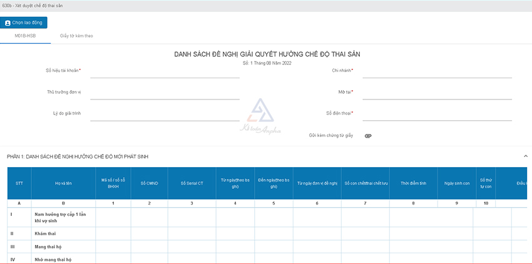Viewport: 532px width, 264px height.
Task: Click the Thủ trưởng đơn vị input
Action: pyautogui.click(x=165, y=93)
